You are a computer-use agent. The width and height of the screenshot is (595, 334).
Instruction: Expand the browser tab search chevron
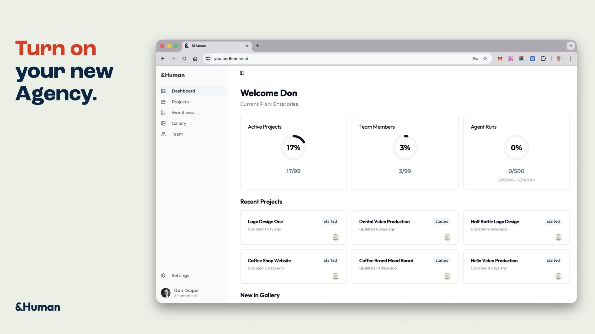(571, 45)
